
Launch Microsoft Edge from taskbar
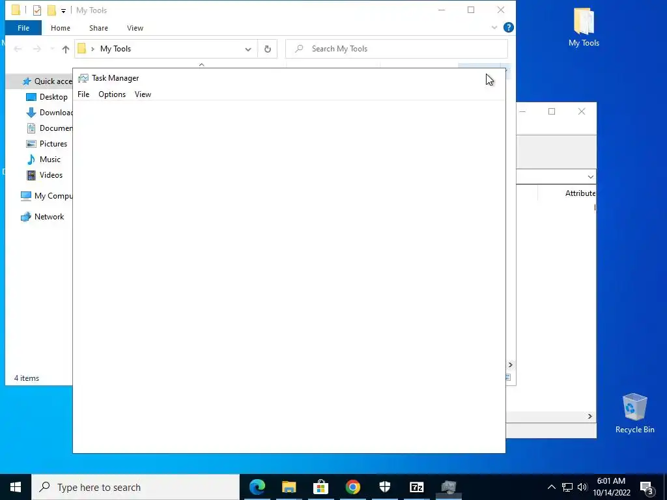257,487
